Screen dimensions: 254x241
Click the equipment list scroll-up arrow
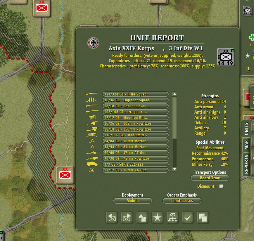pos(174,94)
